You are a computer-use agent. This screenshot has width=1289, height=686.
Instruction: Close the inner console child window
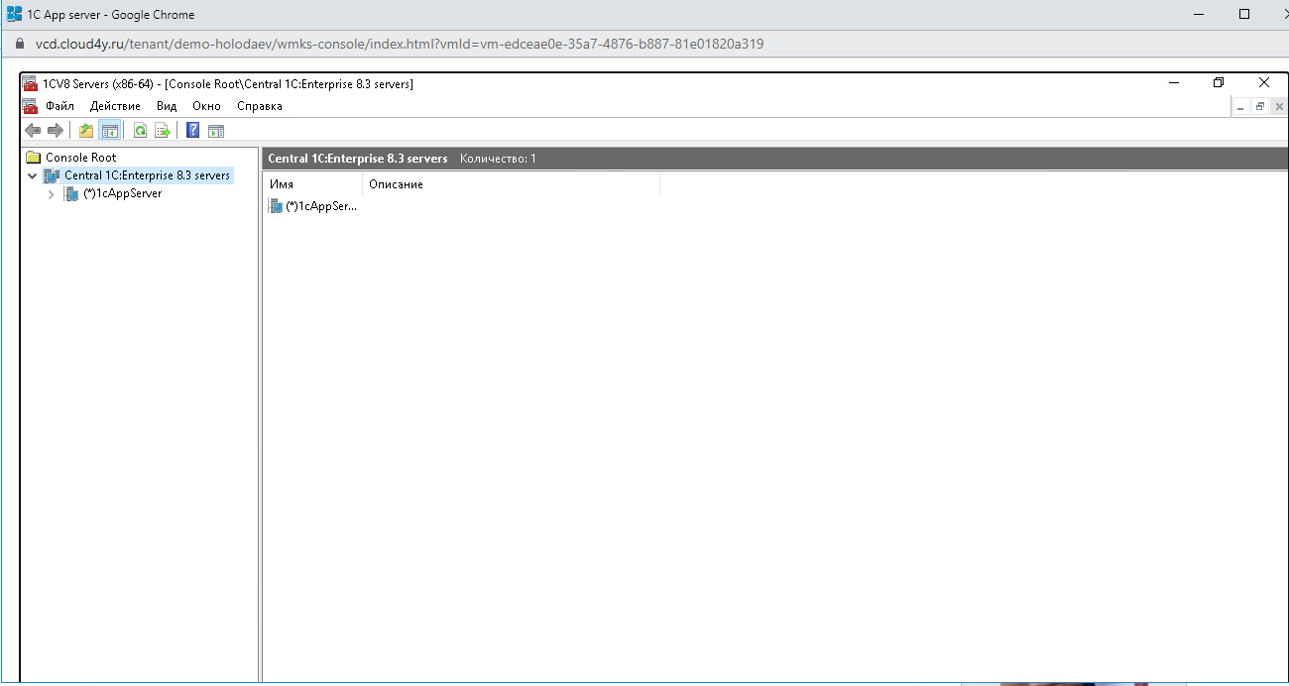1279,106
